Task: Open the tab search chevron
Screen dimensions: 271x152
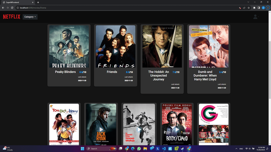Action: tap(248, 2)
